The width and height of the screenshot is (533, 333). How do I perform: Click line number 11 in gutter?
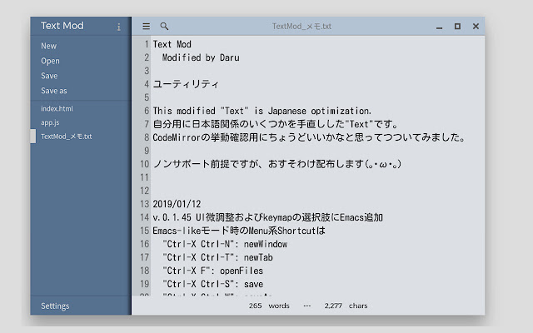[144, 177]
